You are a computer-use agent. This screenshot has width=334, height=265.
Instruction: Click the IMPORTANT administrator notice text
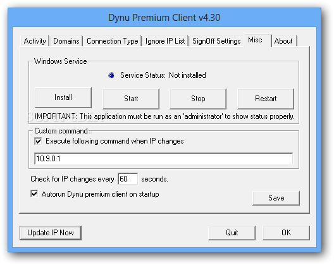click(164, 116)
